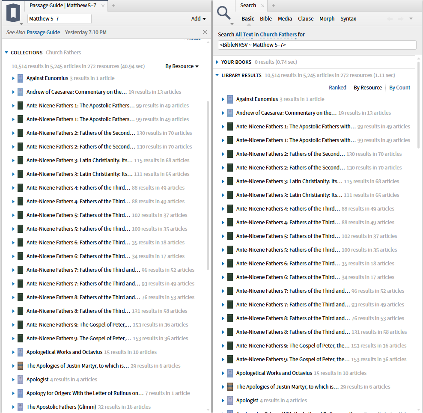Click Apologist book icon in Library Results
Image resolution: width=423 pixels, height=413 pixels.
point(230,401)
